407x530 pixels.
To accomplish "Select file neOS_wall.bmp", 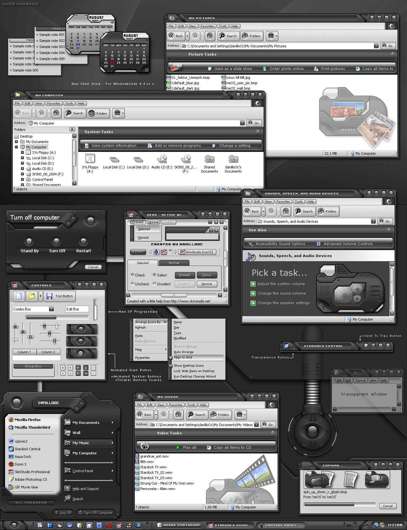I will click(236, 88).
